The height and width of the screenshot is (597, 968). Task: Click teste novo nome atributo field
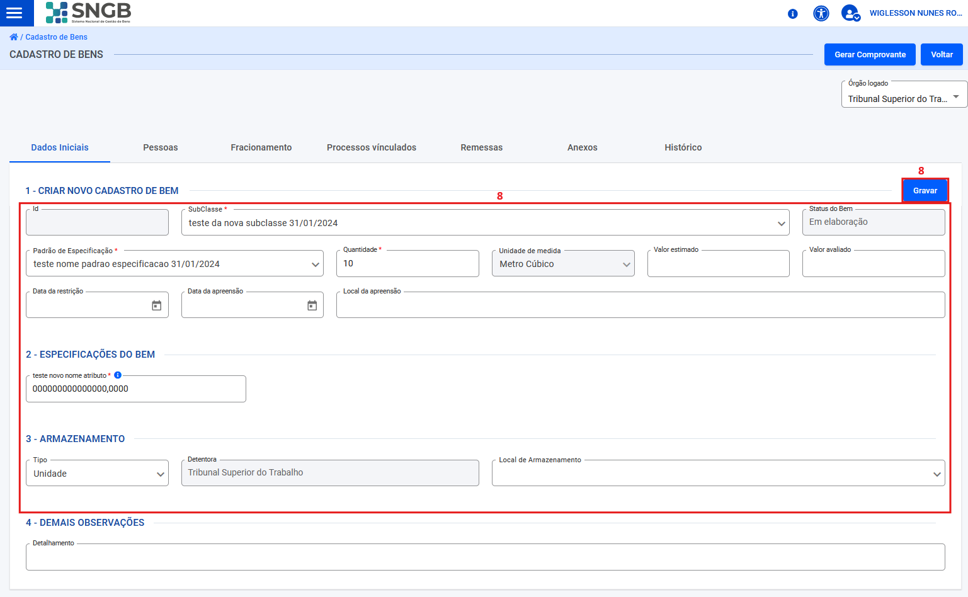pyautogui.click(x=135, y=389)
